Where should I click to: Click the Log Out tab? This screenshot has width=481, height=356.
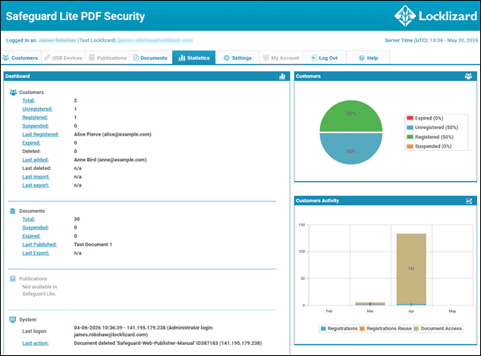click(325, 58)
